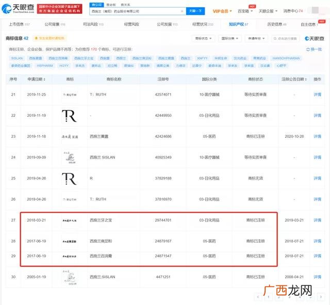The image size is (330, 305).
Task: Click the trademark list search field
Action: click(285, 39)
